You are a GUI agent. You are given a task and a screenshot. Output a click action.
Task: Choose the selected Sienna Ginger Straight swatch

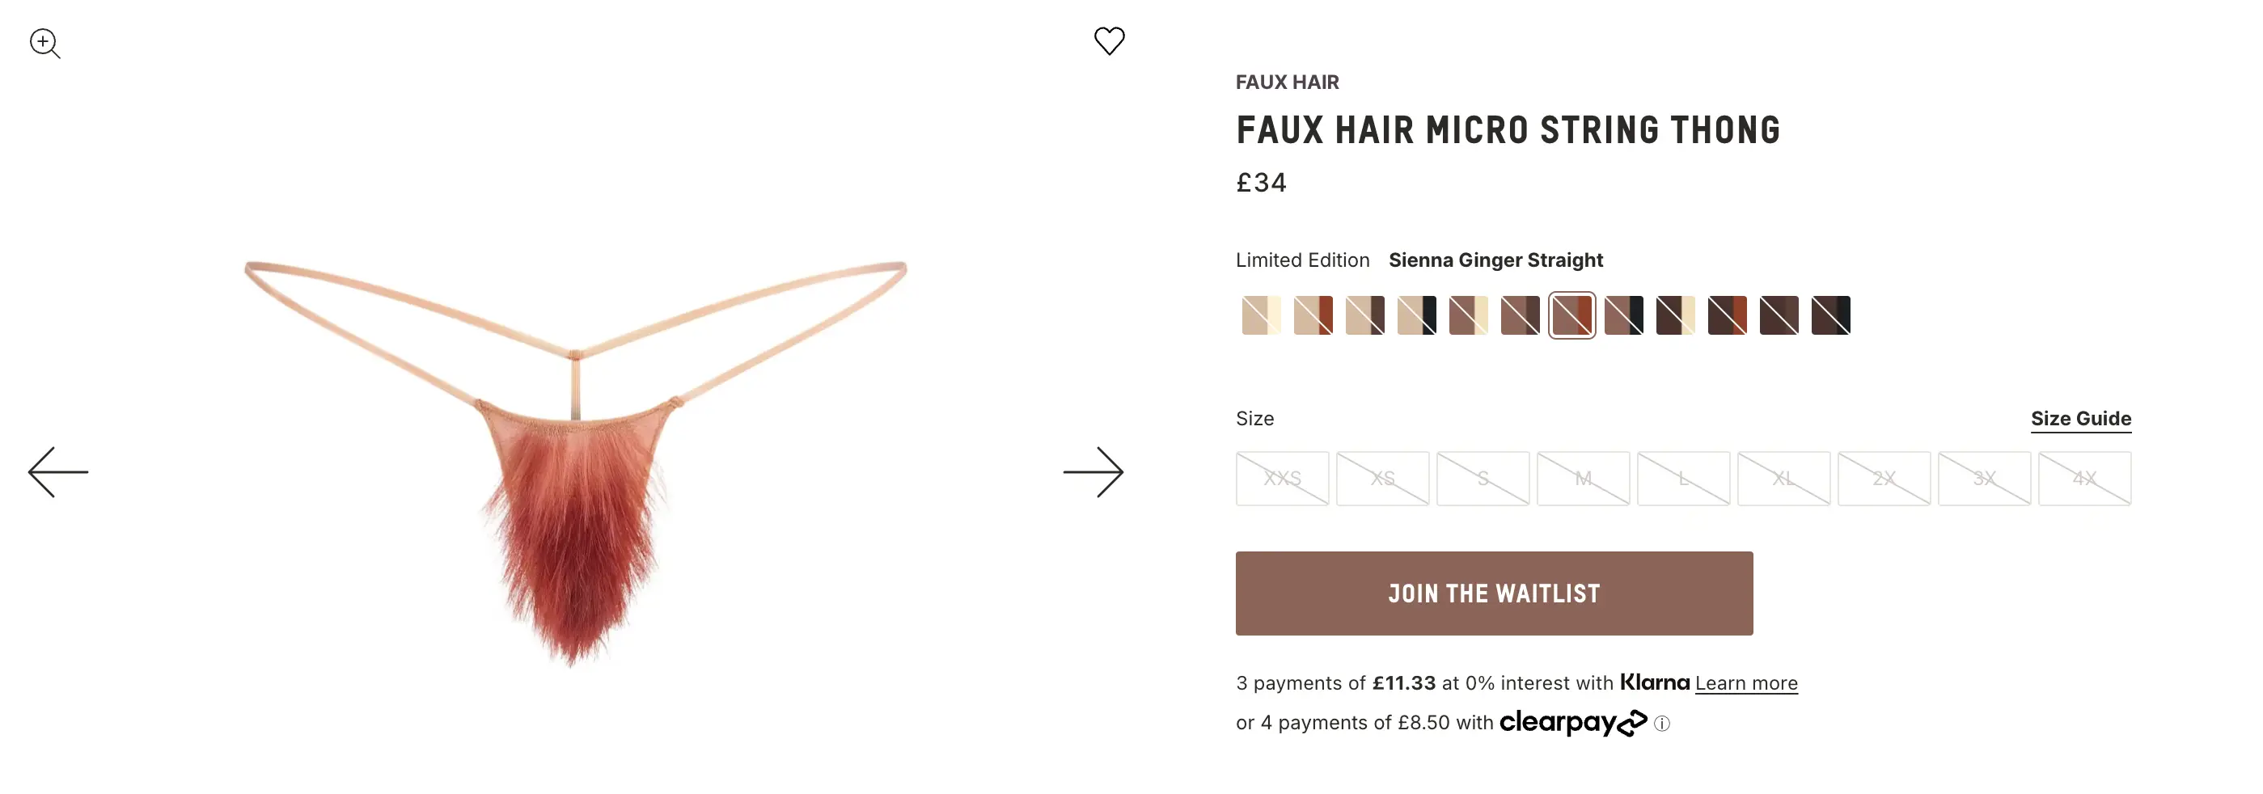1571,315
